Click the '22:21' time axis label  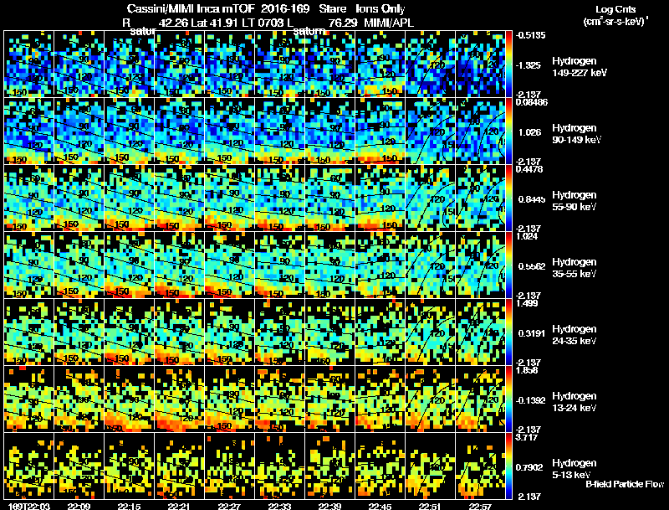click(179, 506)
